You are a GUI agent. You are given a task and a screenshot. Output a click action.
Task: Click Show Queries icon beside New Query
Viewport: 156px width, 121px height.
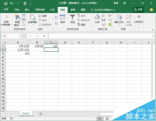tap(24, 16)
